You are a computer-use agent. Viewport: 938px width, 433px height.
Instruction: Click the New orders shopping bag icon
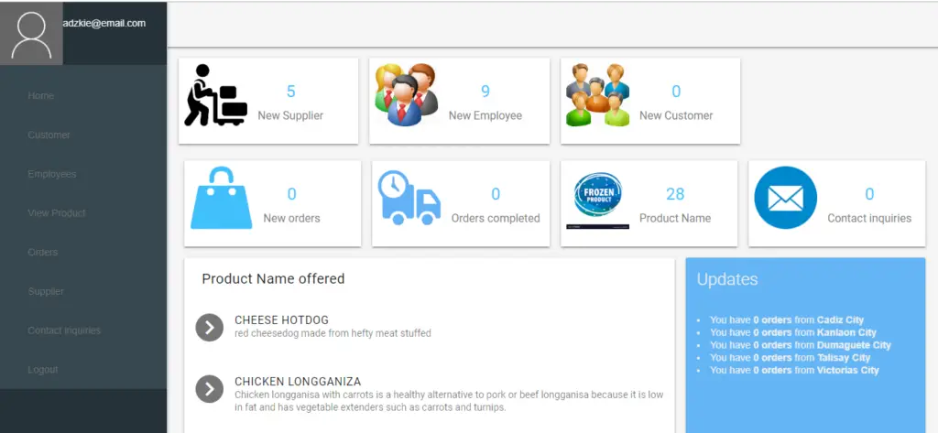point(221,198)
